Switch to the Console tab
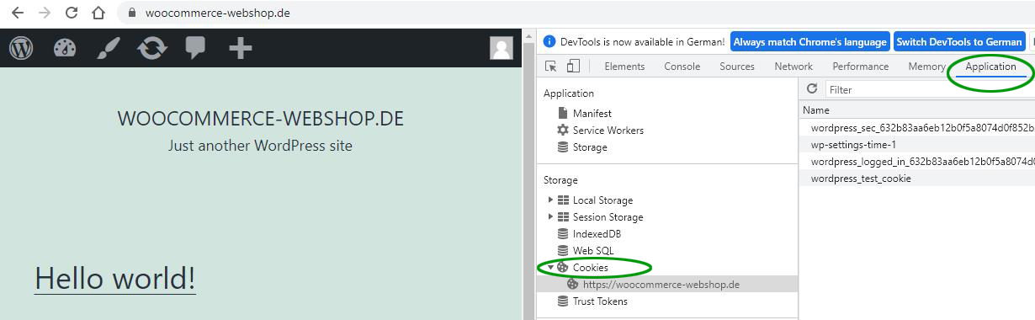The image size is (1035, 320). click(682, 67)
